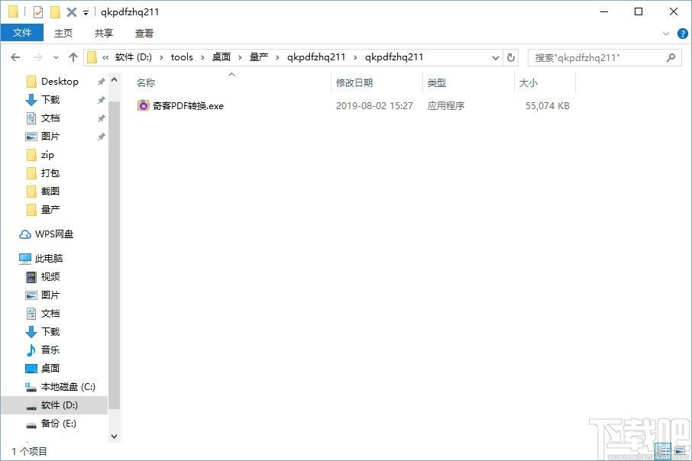Open WPS网盘 in the sidebar
Image resolution: width=692 pixels, height=461 pixels.
point(53,234)
